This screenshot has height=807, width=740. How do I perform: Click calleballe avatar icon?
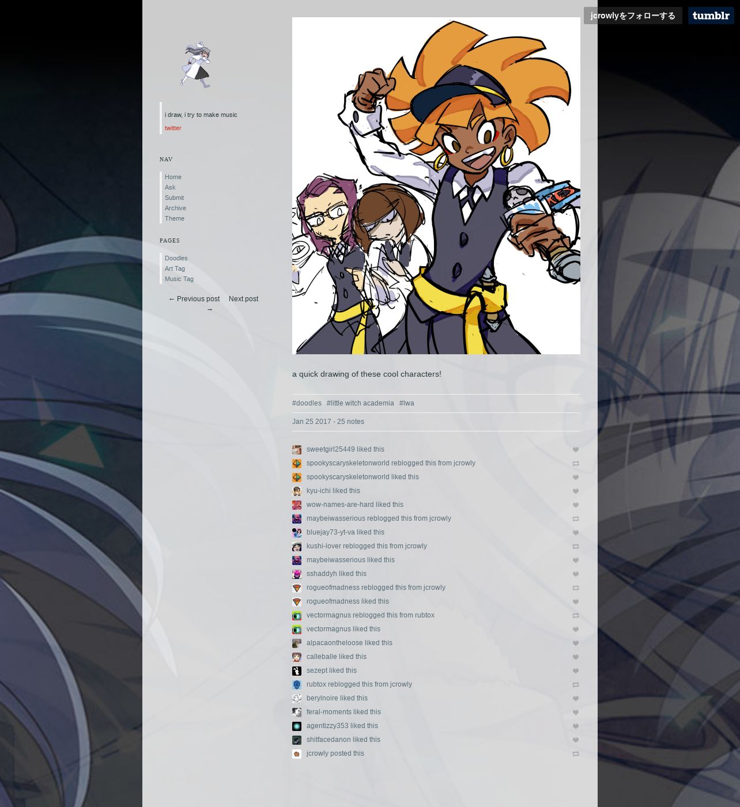297,657
